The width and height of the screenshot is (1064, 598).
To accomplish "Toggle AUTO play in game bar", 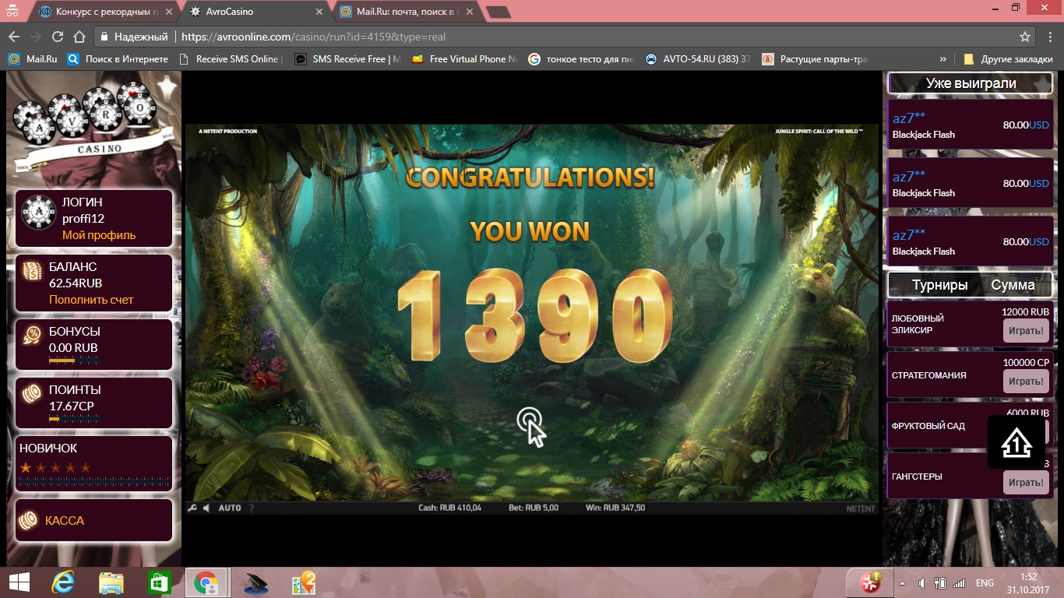I will coord(230,508).
